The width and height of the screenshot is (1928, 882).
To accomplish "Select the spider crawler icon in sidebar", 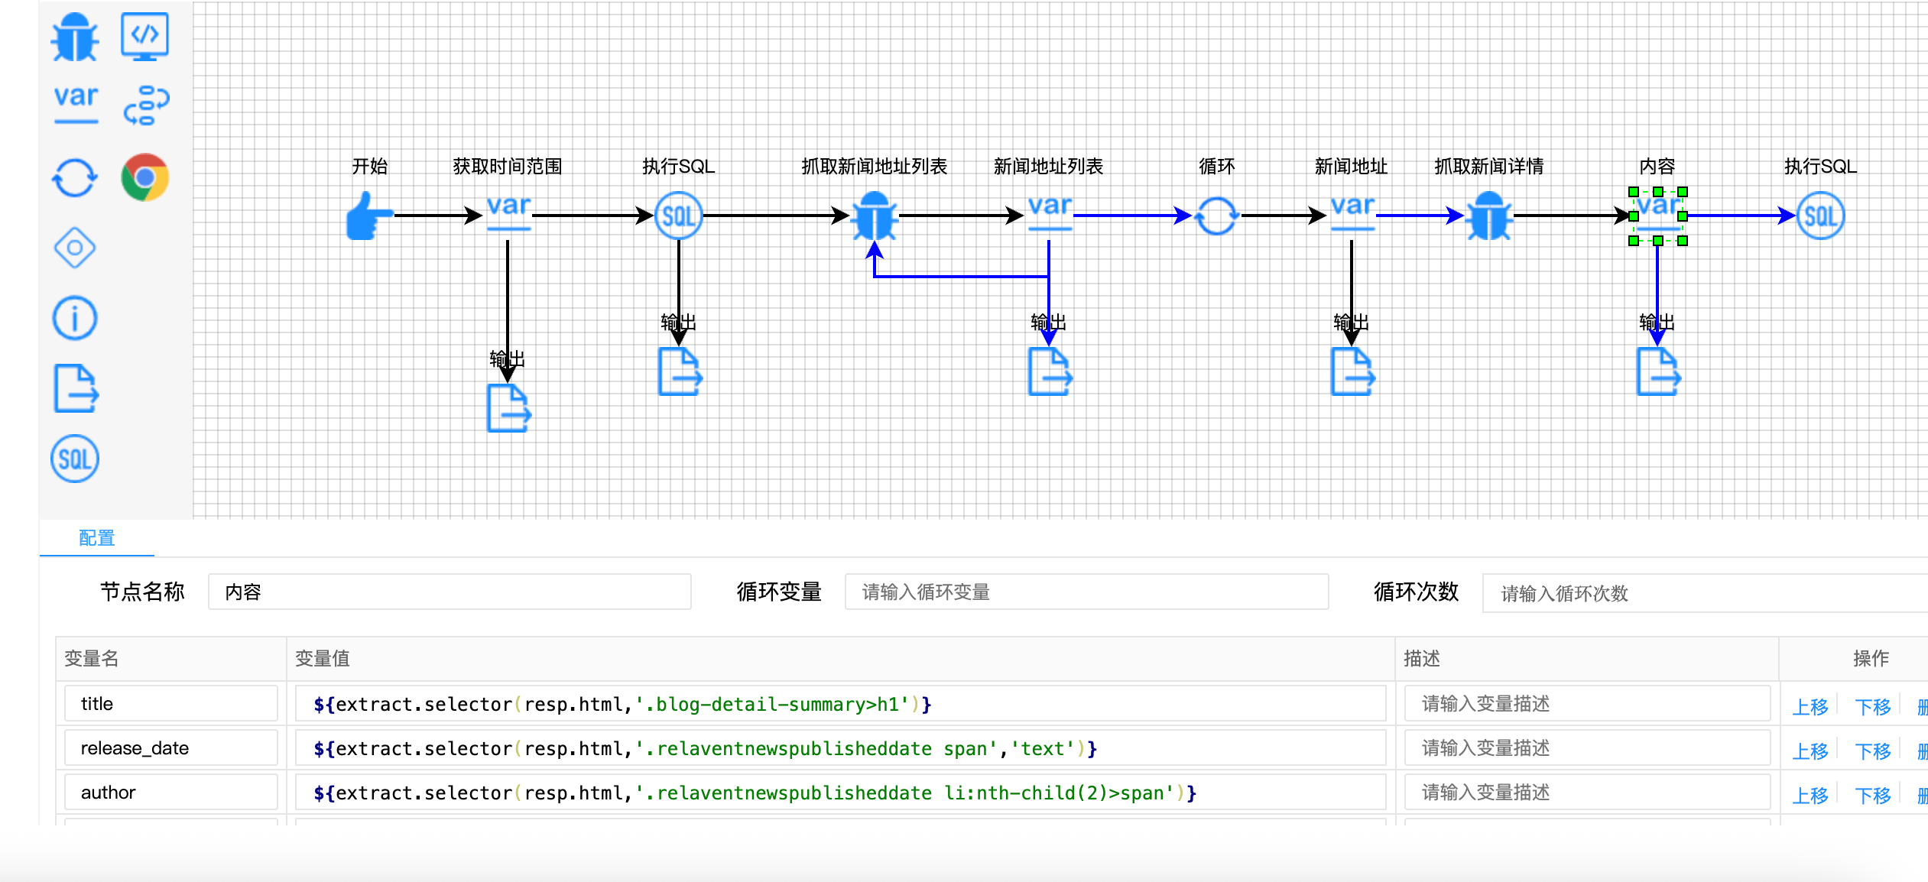I will click(x=74, y=37).
